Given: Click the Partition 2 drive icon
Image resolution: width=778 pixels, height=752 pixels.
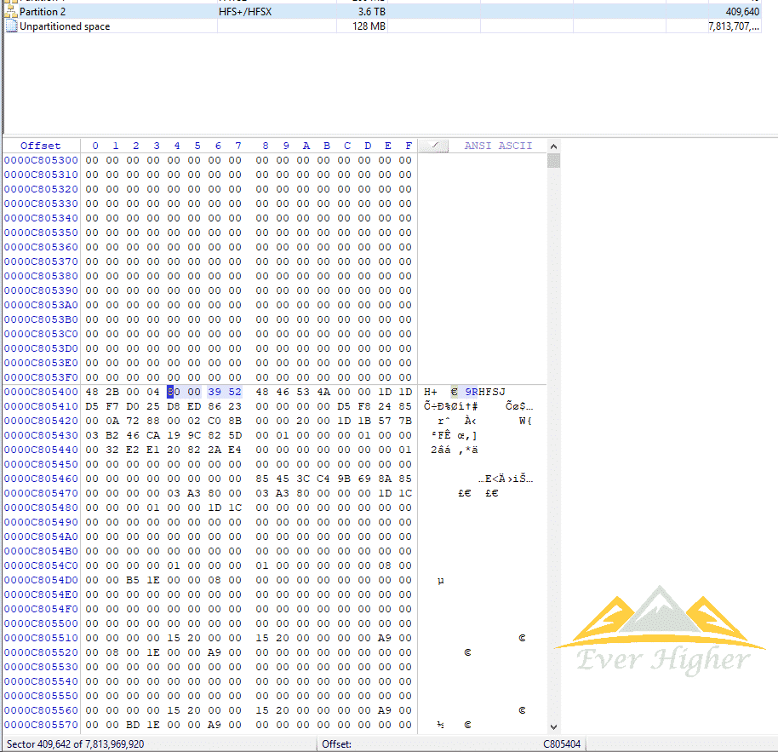Looking at the screenshot, I should pos(11,12).
